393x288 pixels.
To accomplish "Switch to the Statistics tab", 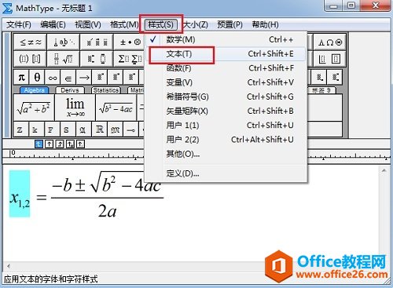I will [x=106, y=90].
